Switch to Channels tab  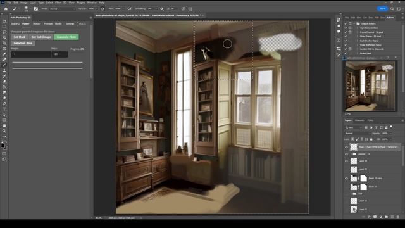click(359, 120)
